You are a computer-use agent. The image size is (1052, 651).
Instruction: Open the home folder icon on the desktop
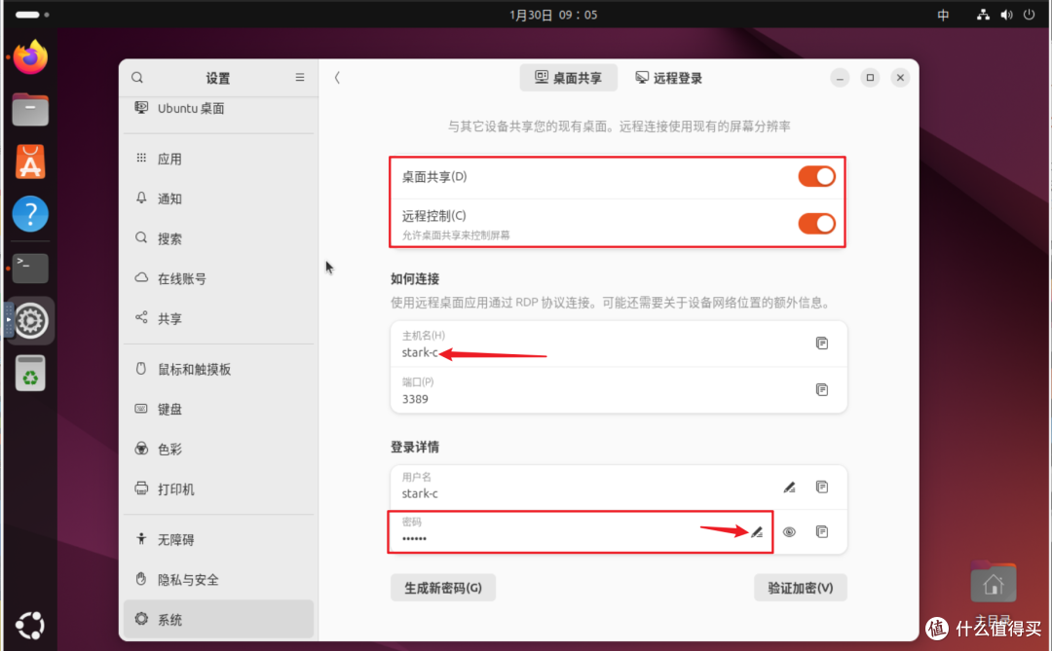pyautogui.click(x=993, y=582)
